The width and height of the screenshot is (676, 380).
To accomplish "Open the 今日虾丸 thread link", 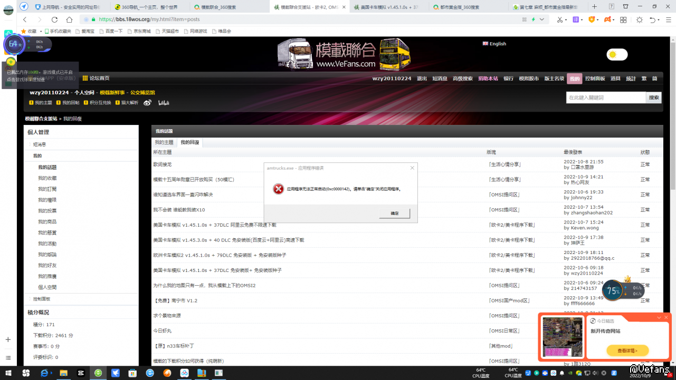I will pos(163,331).
